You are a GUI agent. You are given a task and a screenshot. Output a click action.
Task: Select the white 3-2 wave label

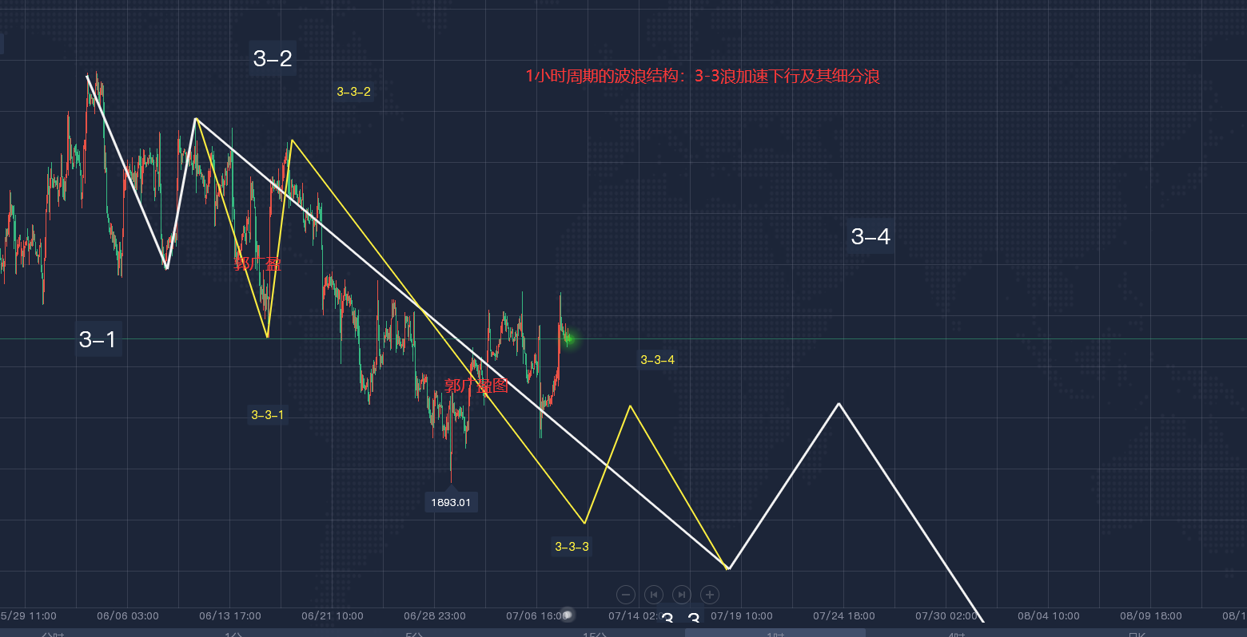[273, 58]
